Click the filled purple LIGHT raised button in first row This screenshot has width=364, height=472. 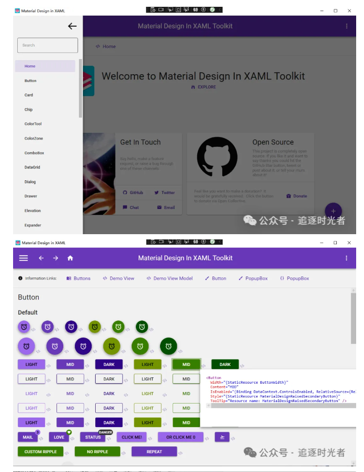tap(31, 364)
